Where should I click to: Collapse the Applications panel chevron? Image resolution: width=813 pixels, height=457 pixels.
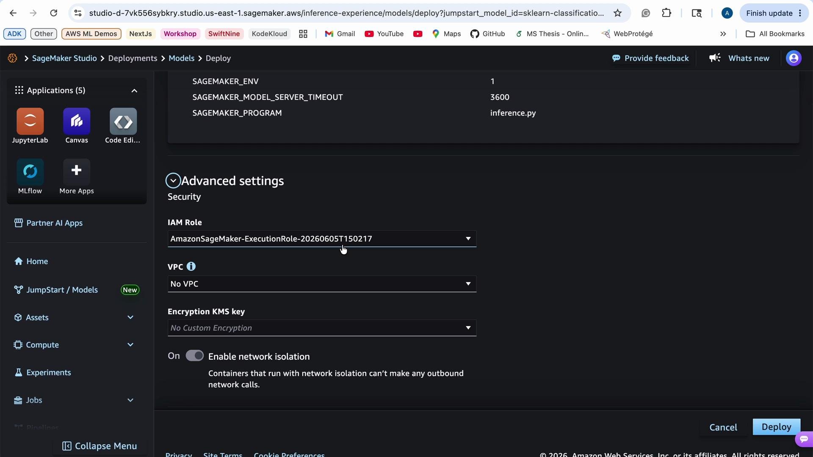[x=134, y=91]
